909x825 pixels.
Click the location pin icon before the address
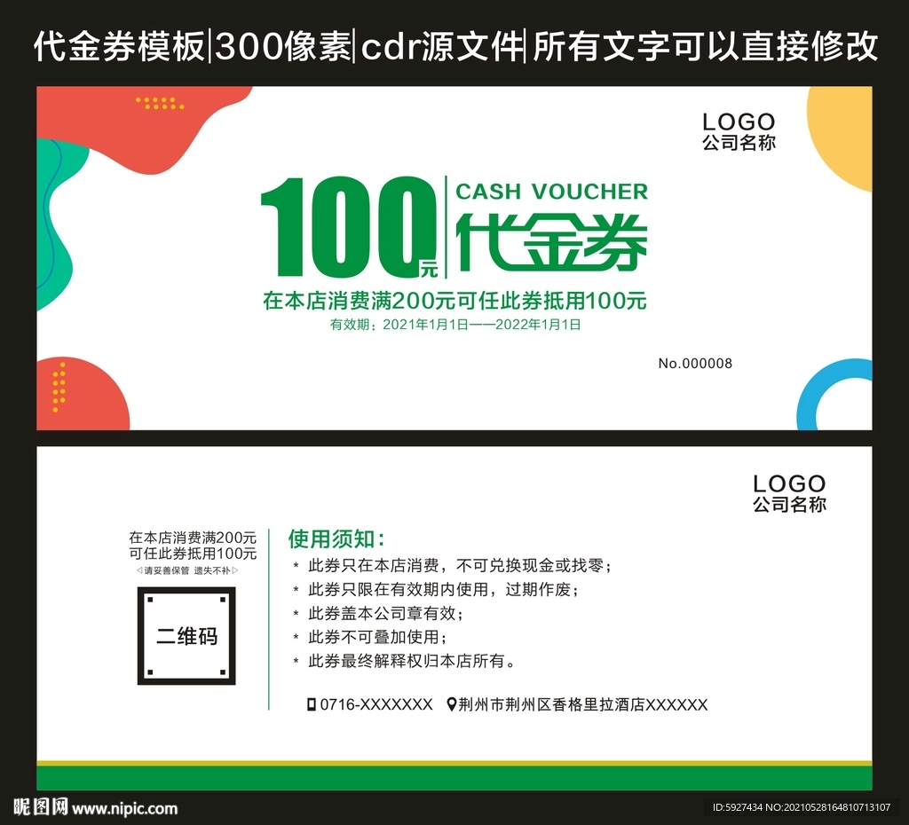point(452,704)
